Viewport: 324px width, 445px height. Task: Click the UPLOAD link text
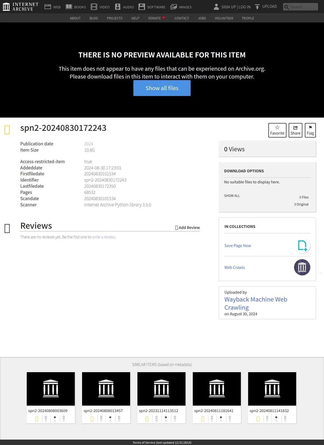click(x=270, y=6)
